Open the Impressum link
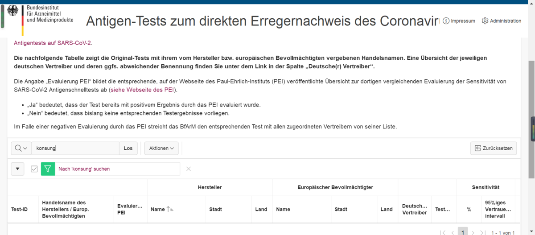The height and width of the screenshot is (235, 535). (459, 21)
